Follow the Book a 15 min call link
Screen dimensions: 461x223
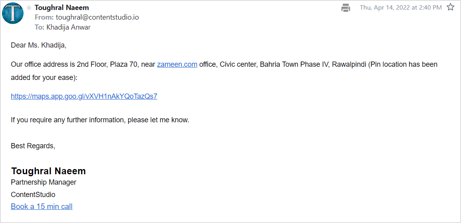pos(42,207)
